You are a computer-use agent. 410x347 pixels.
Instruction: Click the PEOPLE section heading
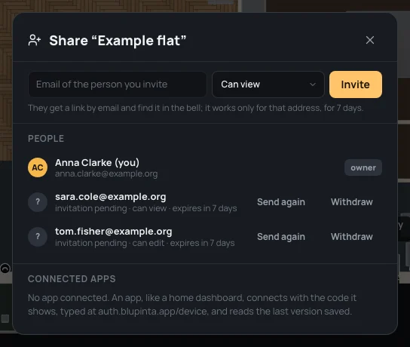46,139
